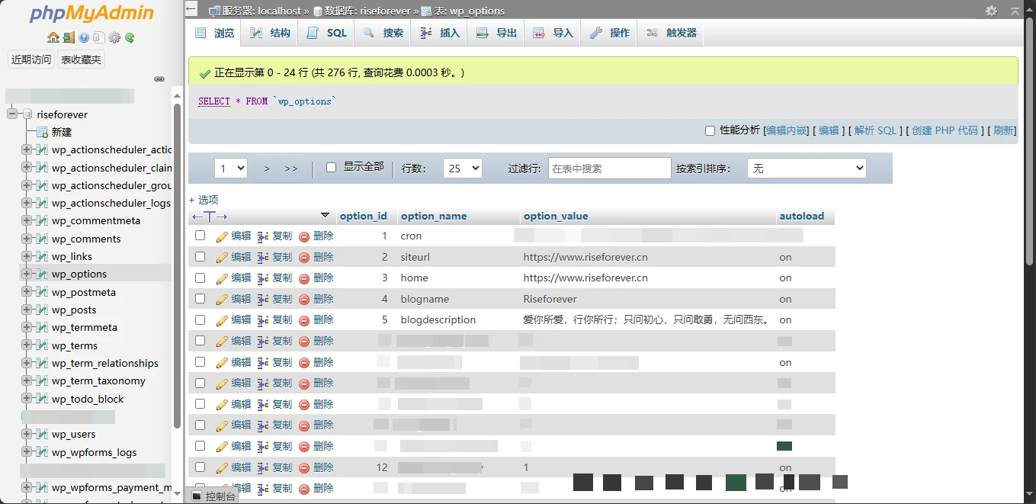
Task: Click red delete icon in blogdescription row
Action: point(304,320)
